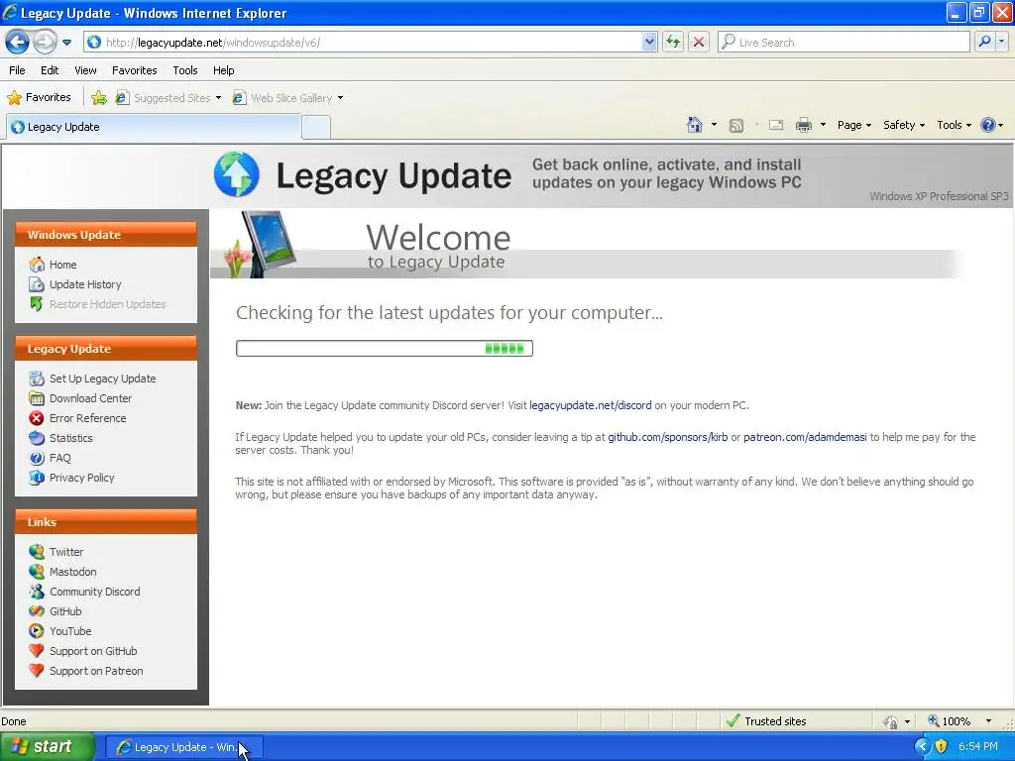Open a new blank tab
This screenshot has height=761, width=1015.
click(x=316, y=128)
